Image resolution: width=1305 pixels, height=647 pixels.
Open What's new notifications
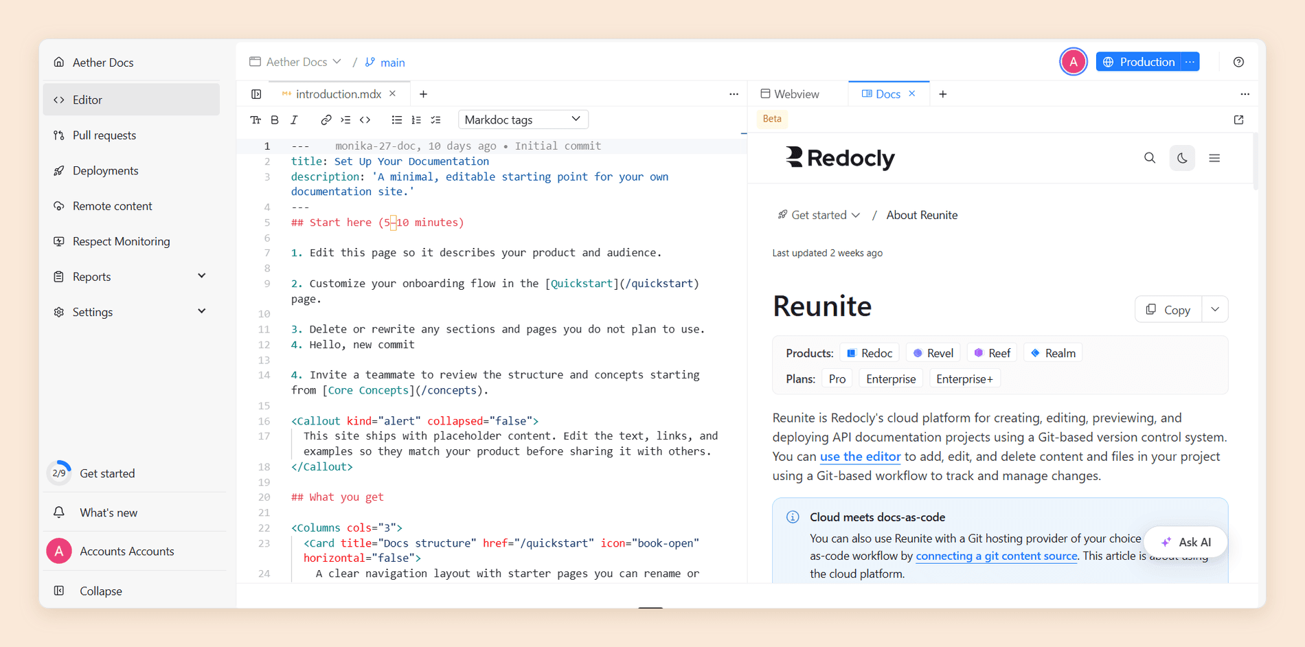tap(131, 512)
